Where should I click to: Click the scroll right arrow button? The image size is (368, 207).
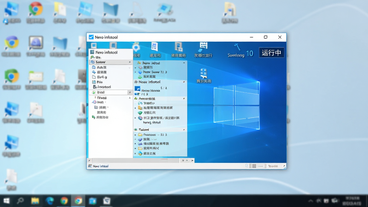coord(192,161)
